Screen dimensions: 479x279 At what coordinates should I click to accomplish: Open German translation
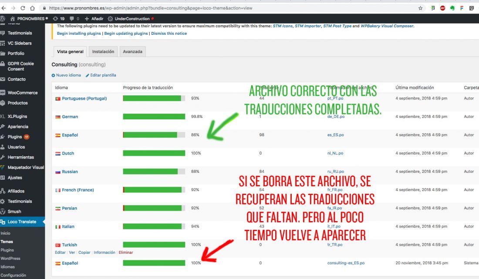click(x=70, y=117)
